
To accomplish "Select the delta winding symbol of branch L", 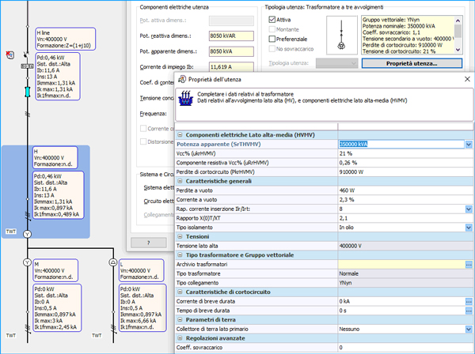I will point(113,262).
